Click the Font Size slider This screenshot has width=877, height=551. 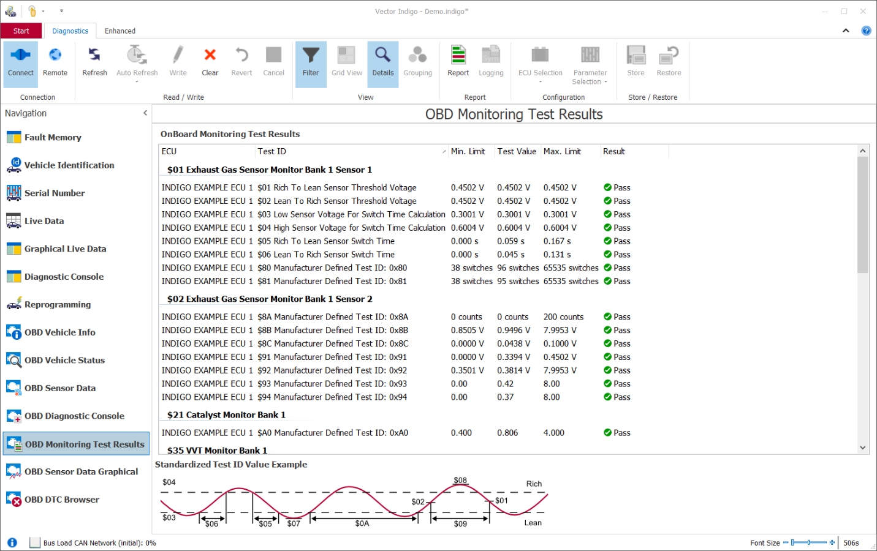(x=809, y=542)
